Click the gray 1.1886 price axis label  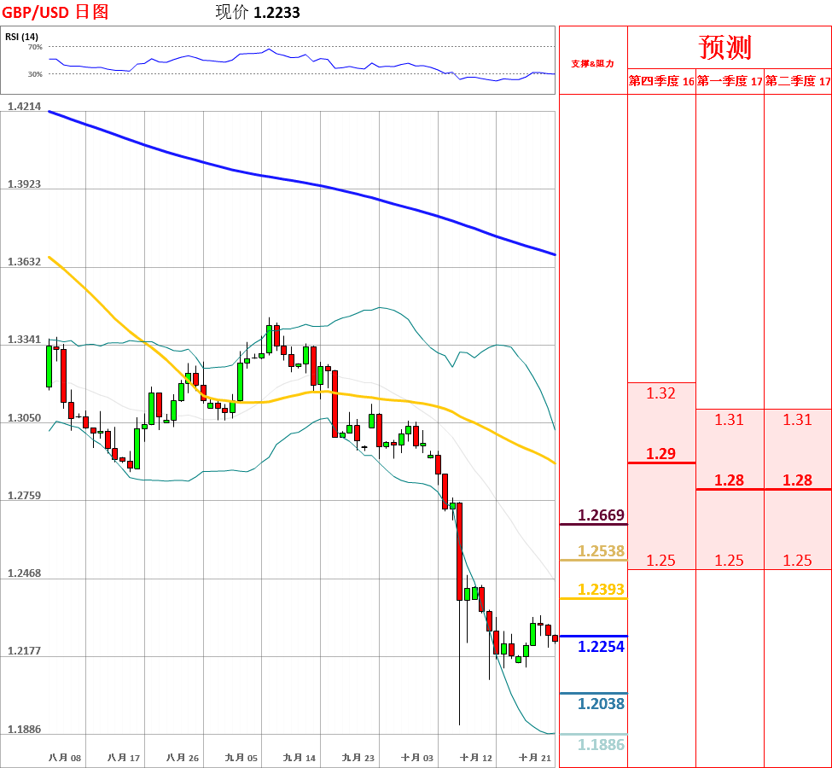tap(25, 730)
